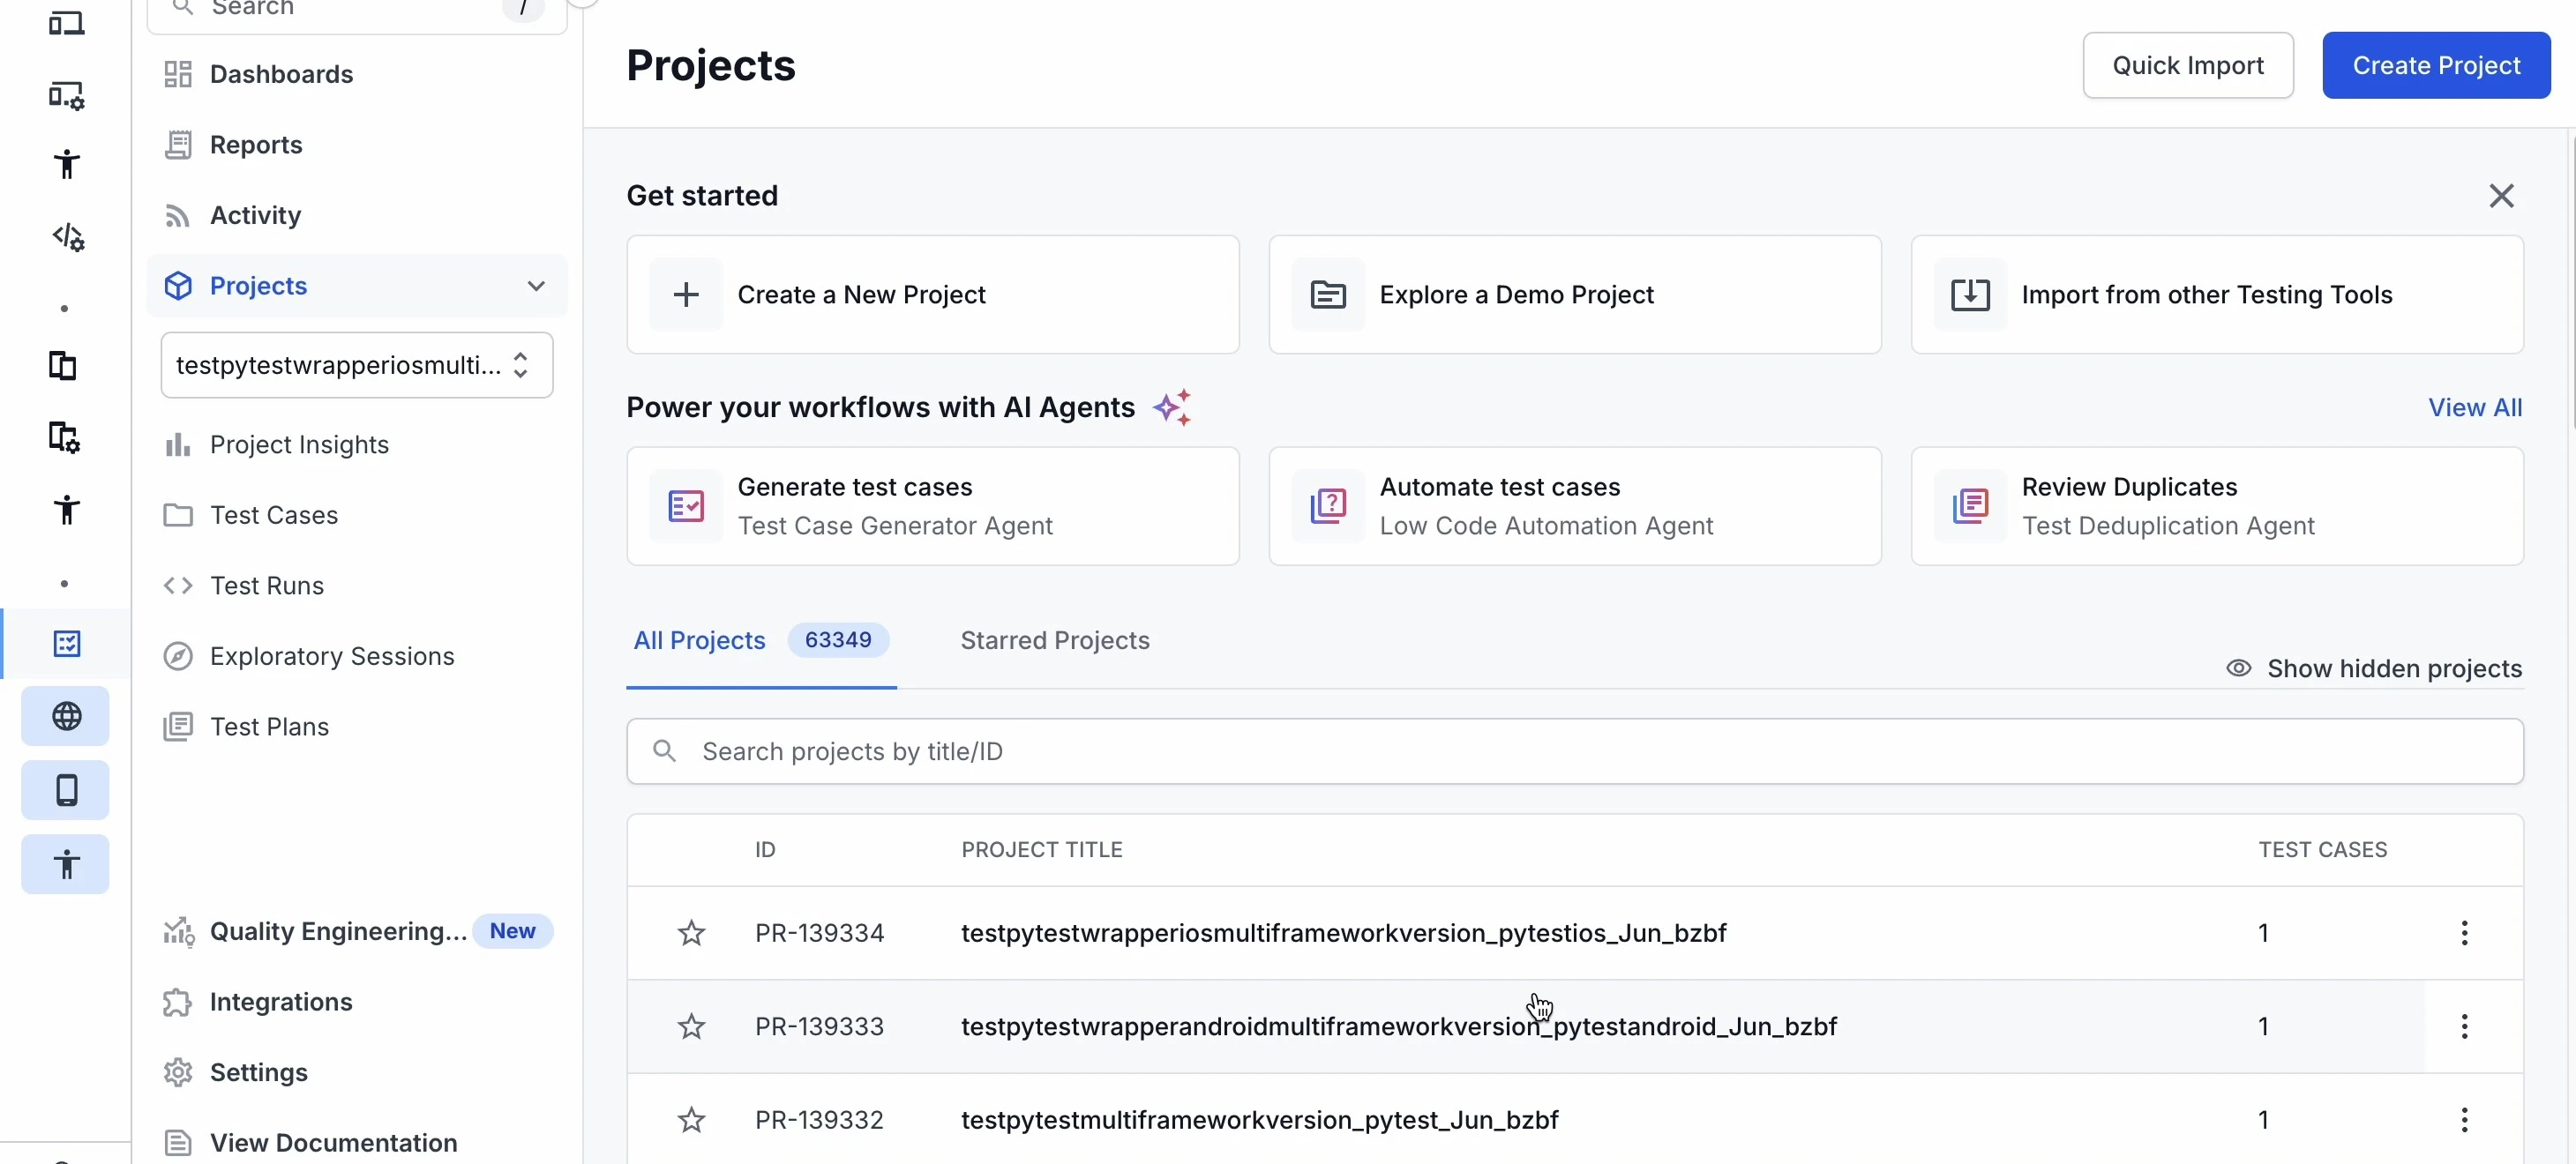Dismiss the Get started panel
Viewport: 2576px width, 1164px height.
[2501, 196]
